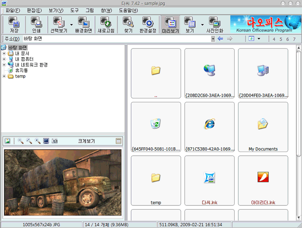Click the 인쇄 (Print) toolbar icon
Screen dimensions: 302x228
(x=36, y=25)
